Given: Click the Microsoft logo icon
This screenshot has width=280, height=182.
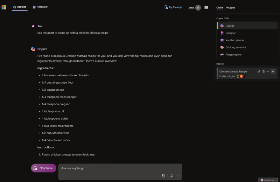Looking at the screenshot, I should pyautogui.click(x=4, y=7).
